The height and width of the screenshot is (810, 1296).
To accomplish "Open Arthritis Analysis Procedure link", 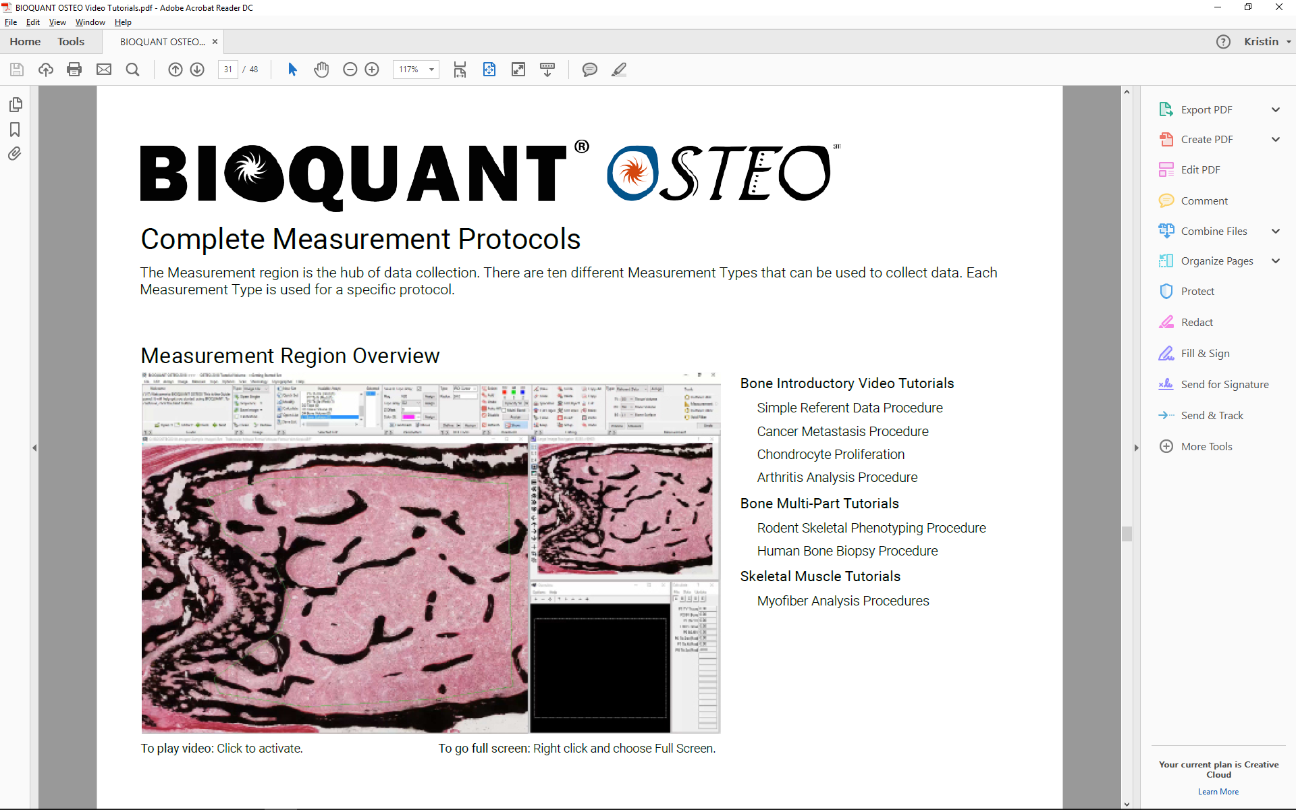I will [837, 477].
